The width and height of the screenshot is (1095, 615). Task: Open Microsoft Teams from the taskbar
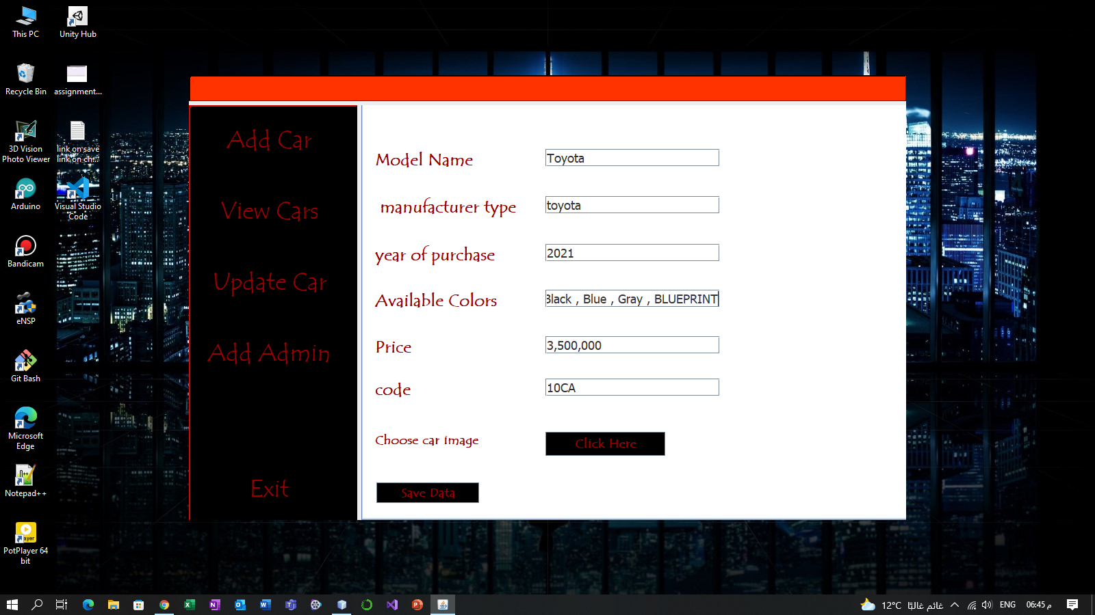291,605
